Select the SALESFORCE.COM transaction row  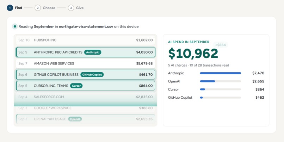[86, 97]
